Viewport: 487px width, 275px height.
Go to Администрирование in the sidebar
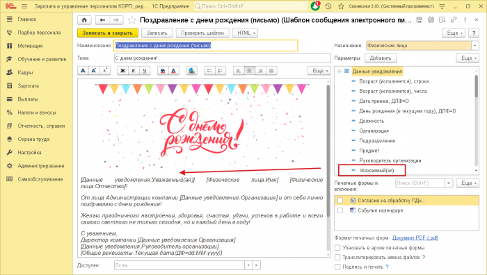tap(40, 166)
